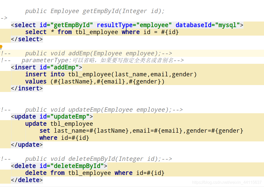264x187 pixels.
Task: Click the line "select * from tbl_employee where id = #{id}"
Action: 102,32
